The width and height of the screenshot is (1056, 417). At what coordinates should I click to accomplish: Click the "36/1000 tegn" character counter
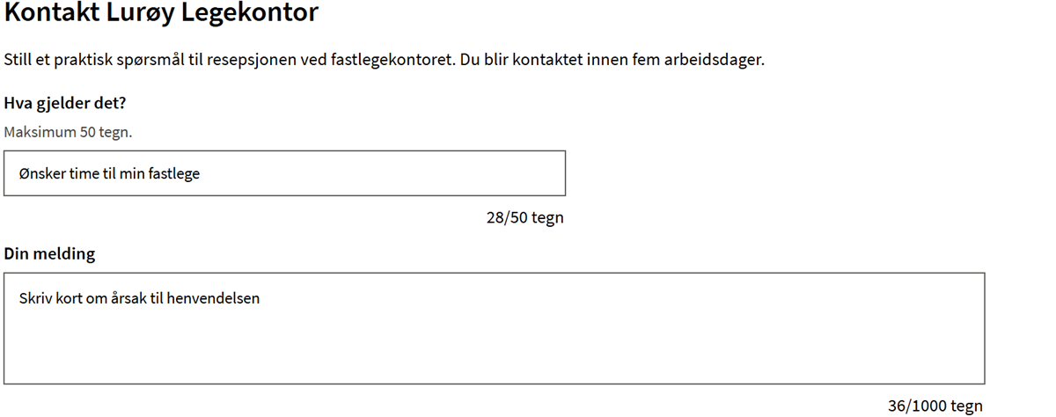pyautogui.click(x=935, y=406)
